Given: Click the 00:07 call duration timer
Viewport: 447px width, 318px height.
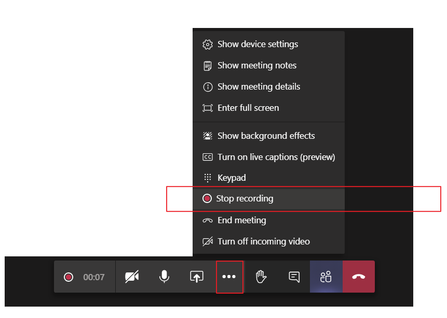Looking at the screenshot, I should tap(94, 277).
